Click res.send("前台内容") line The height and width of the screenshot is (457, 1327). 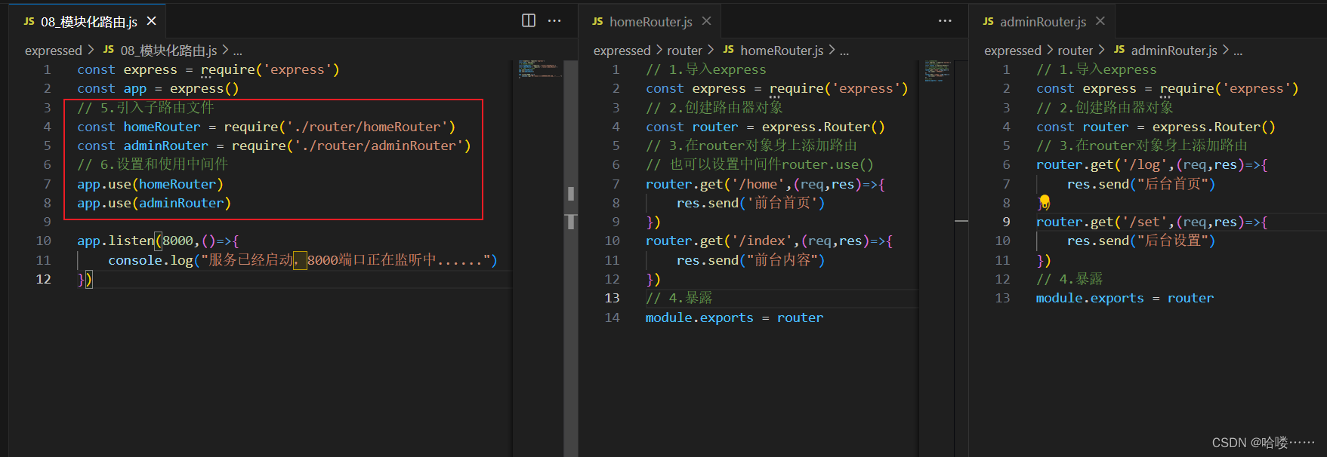[x=751, y=260]
